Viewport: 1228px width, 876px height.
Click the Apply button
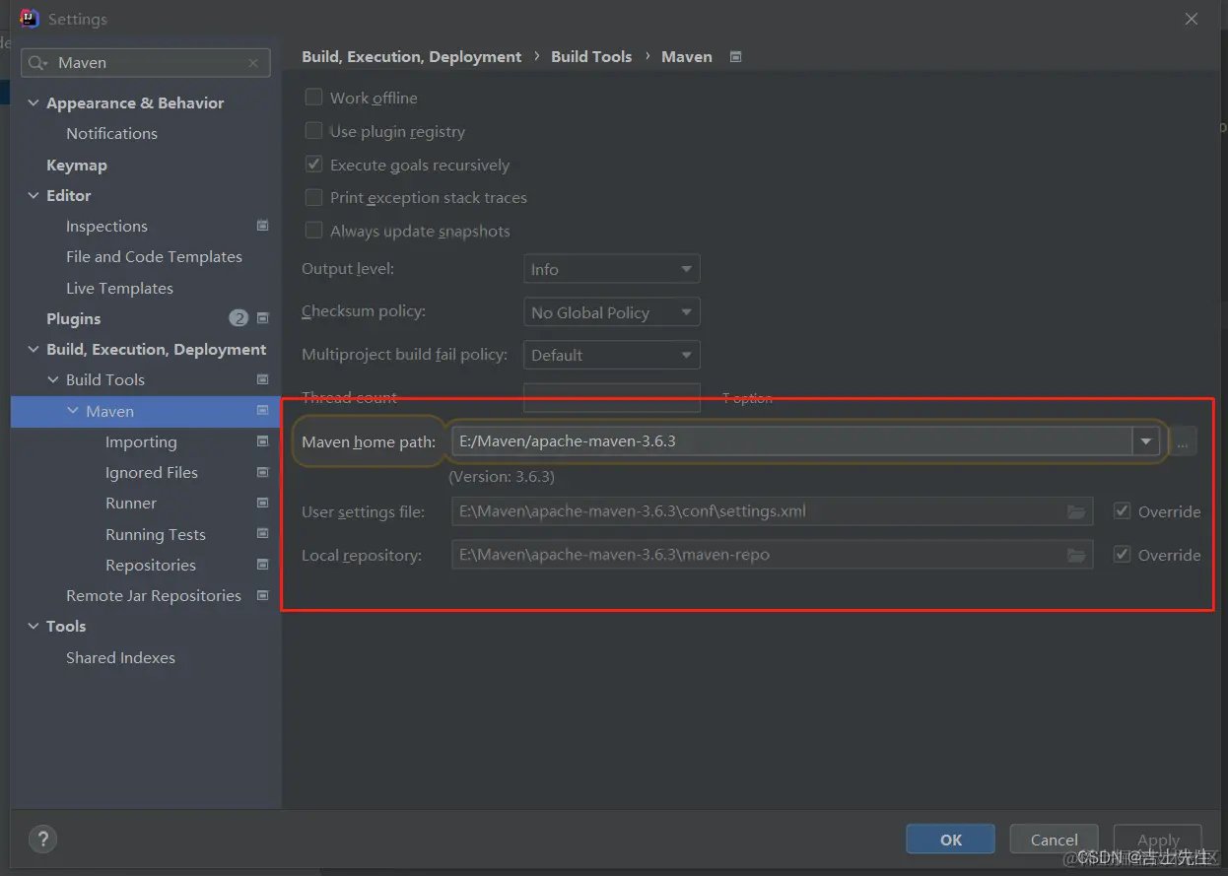1158,840
